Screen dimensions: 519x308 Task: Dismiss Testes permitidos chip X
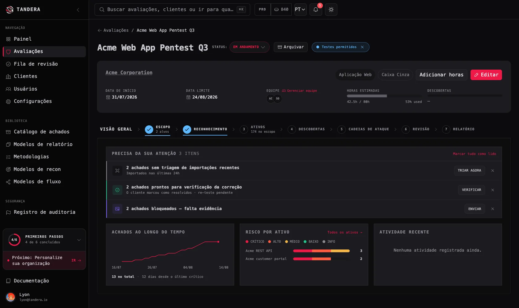click(362, 47)
